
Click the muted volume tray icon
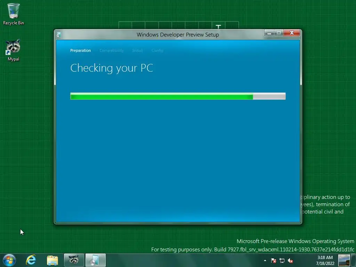pos(290,260)
